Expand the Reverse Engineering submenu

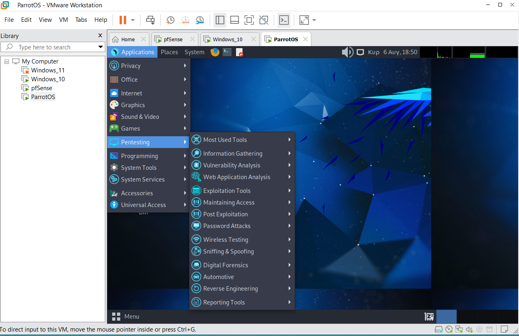coord(242,288)
